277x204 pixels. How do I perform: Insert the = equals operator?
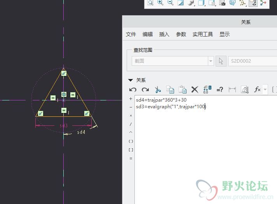tap(131, 158)
